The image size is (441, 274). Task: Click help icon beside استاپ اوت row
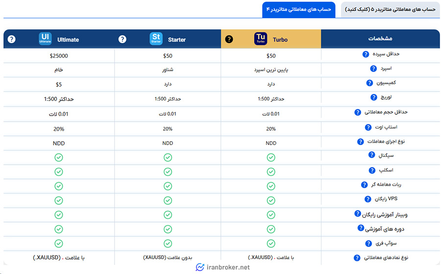coord(368,127)
